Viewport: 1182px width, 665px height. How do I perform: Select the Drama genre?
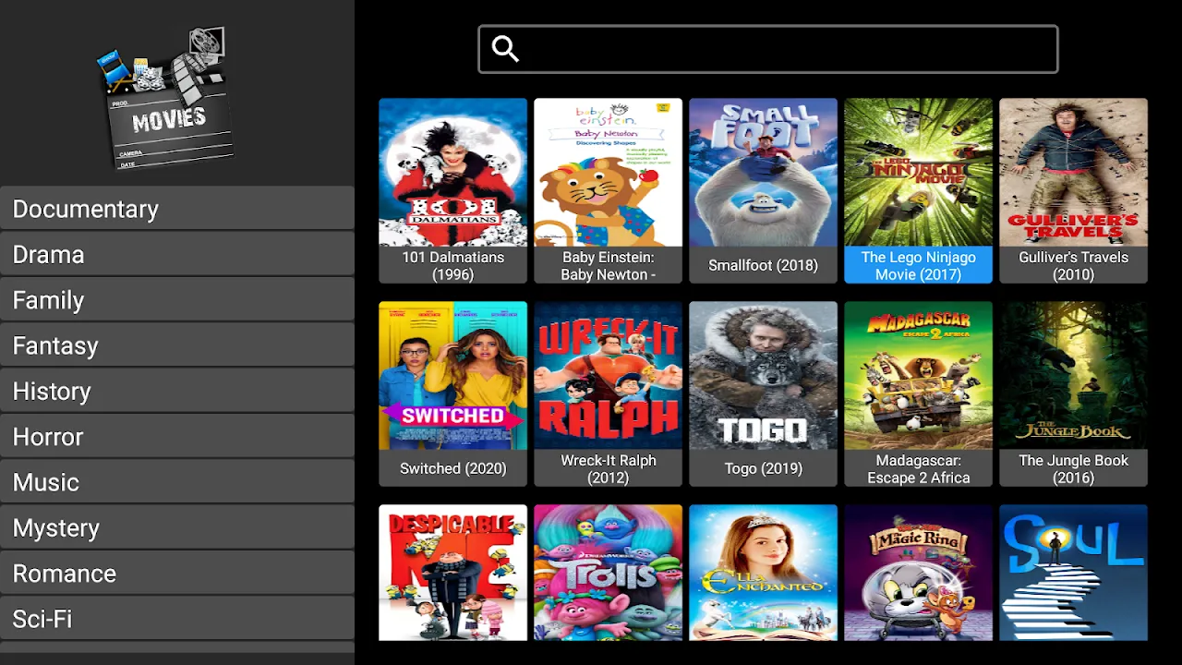tap(177, 254)
